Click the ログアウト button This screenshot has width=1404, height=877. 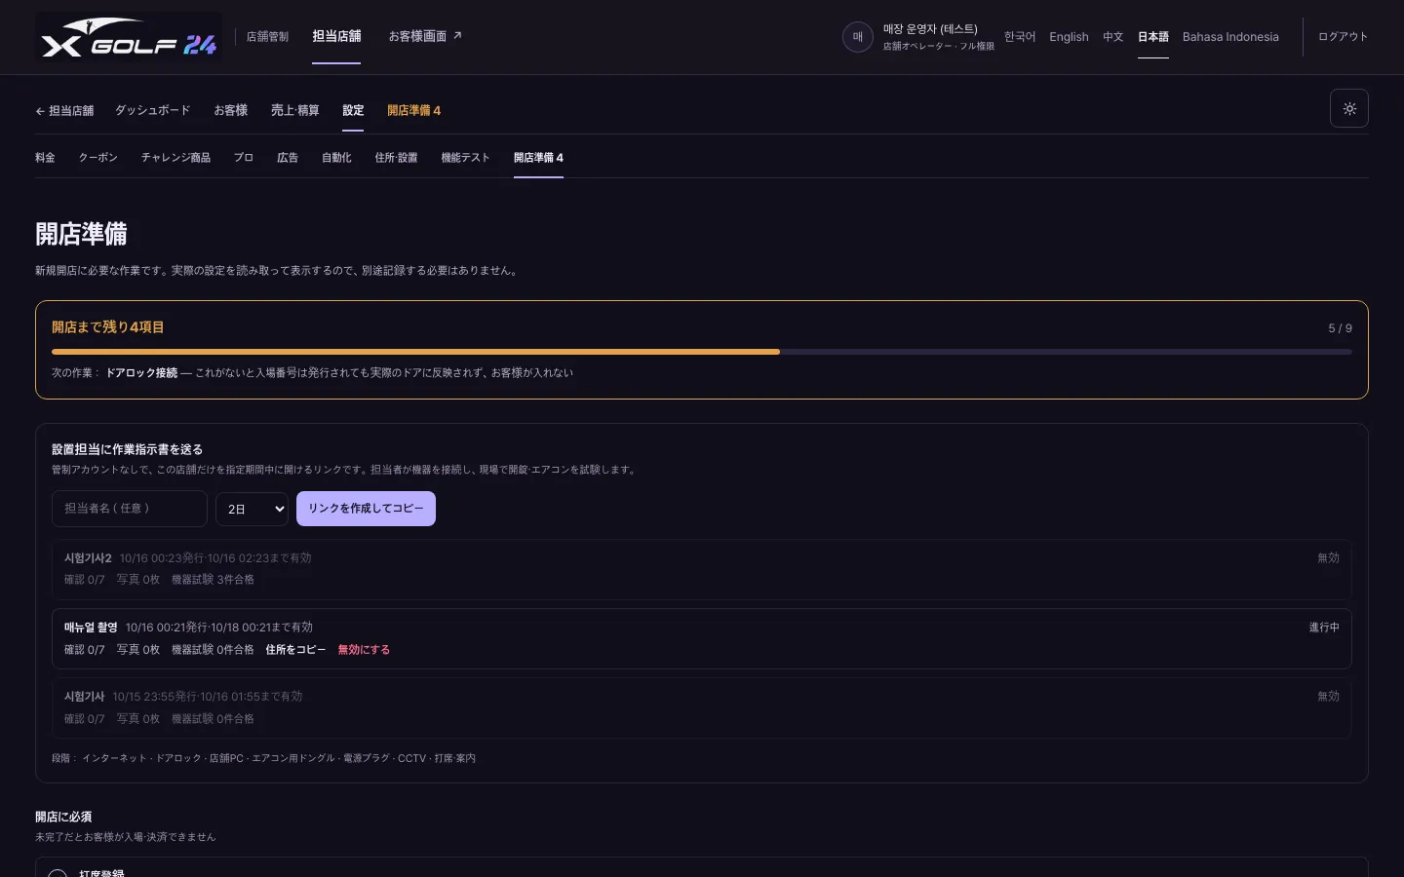(1343, 37)
